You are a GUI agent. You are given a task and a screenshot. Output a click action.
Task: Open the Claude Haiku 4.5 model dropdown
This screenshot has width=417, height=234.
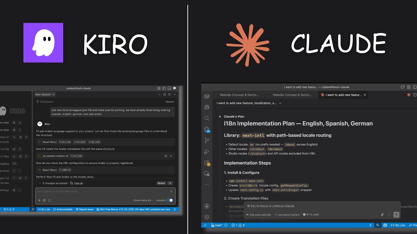(x=143, y=200)
